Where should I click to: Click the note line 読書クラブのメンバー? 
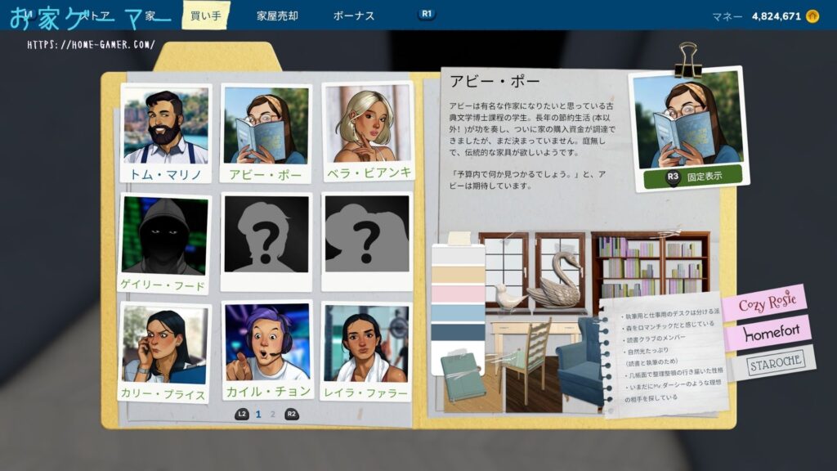(656, 339)
